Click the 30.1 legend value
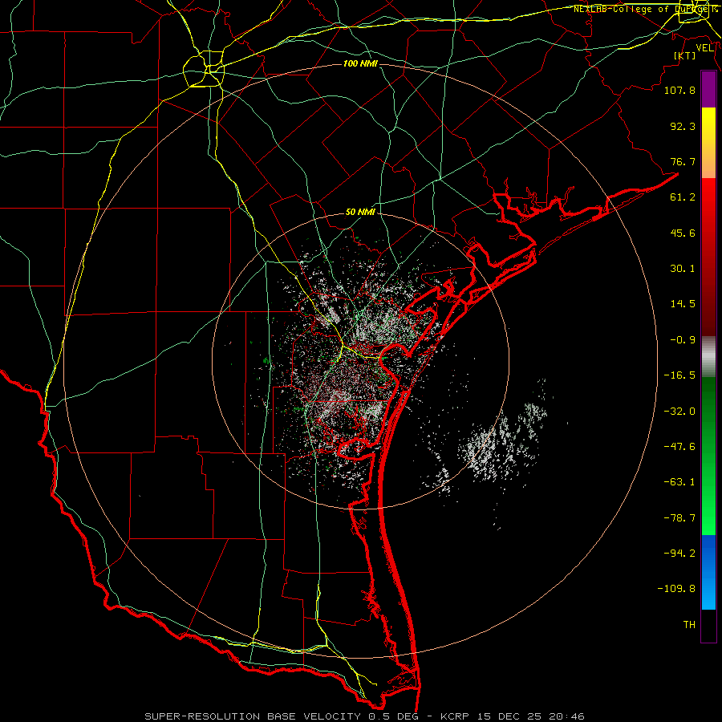This screenshot has width=722, height=722. pos(683,269)
